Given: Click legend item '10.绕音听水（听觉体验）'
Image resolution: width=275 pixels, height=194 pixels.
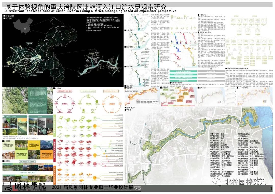Looking at the screenshot, I should coord(220,154).
